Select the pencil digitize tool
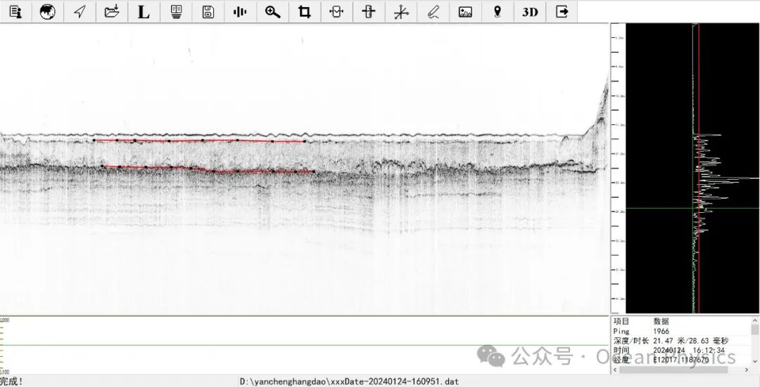The image size is (760, 387). (x=433, y=12)
